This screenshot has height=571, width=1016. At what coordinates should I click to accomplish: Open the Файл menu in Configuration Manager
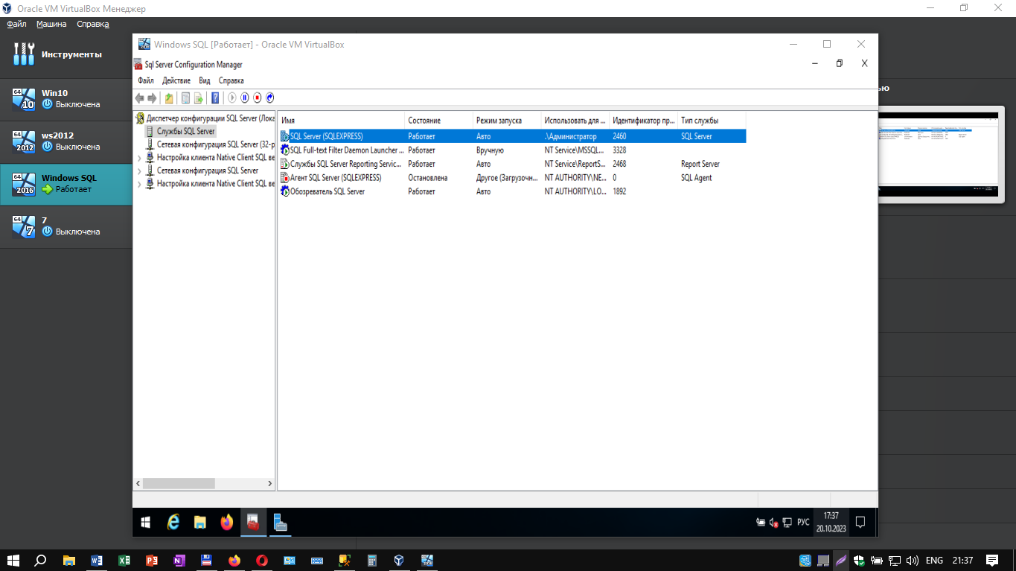pyautogui.click(x=146, y=80)
